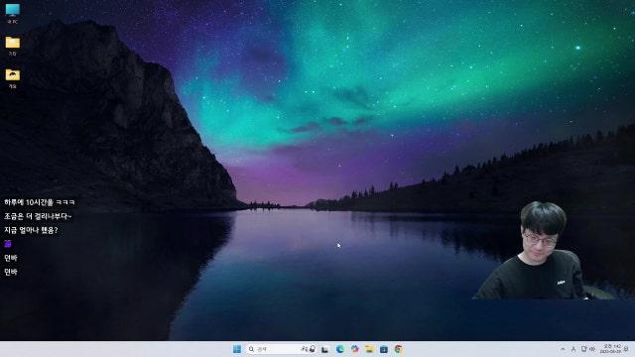Open the input language indicator in tray
Image resolution: width=635 pixels, height=357 pixels.
(x=573, y=349)
